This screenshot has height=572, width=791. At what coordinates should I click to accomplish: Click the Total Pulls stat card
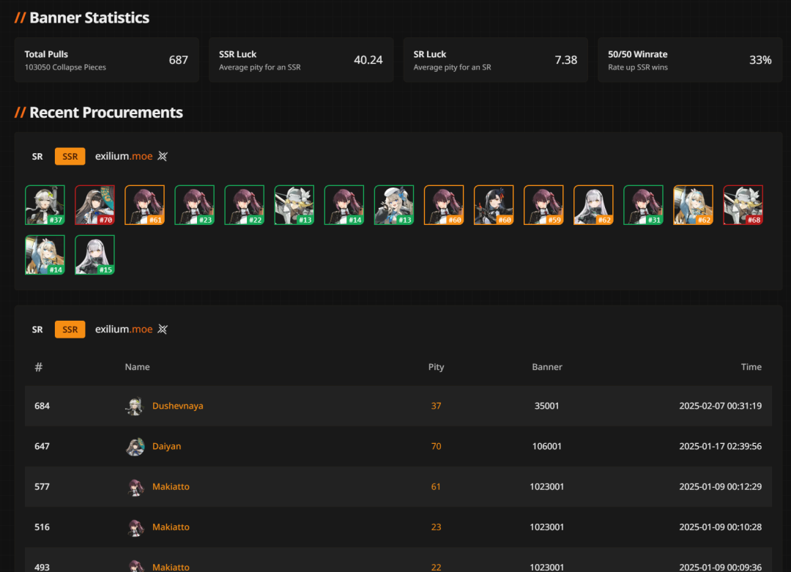[x=106, y=60]
